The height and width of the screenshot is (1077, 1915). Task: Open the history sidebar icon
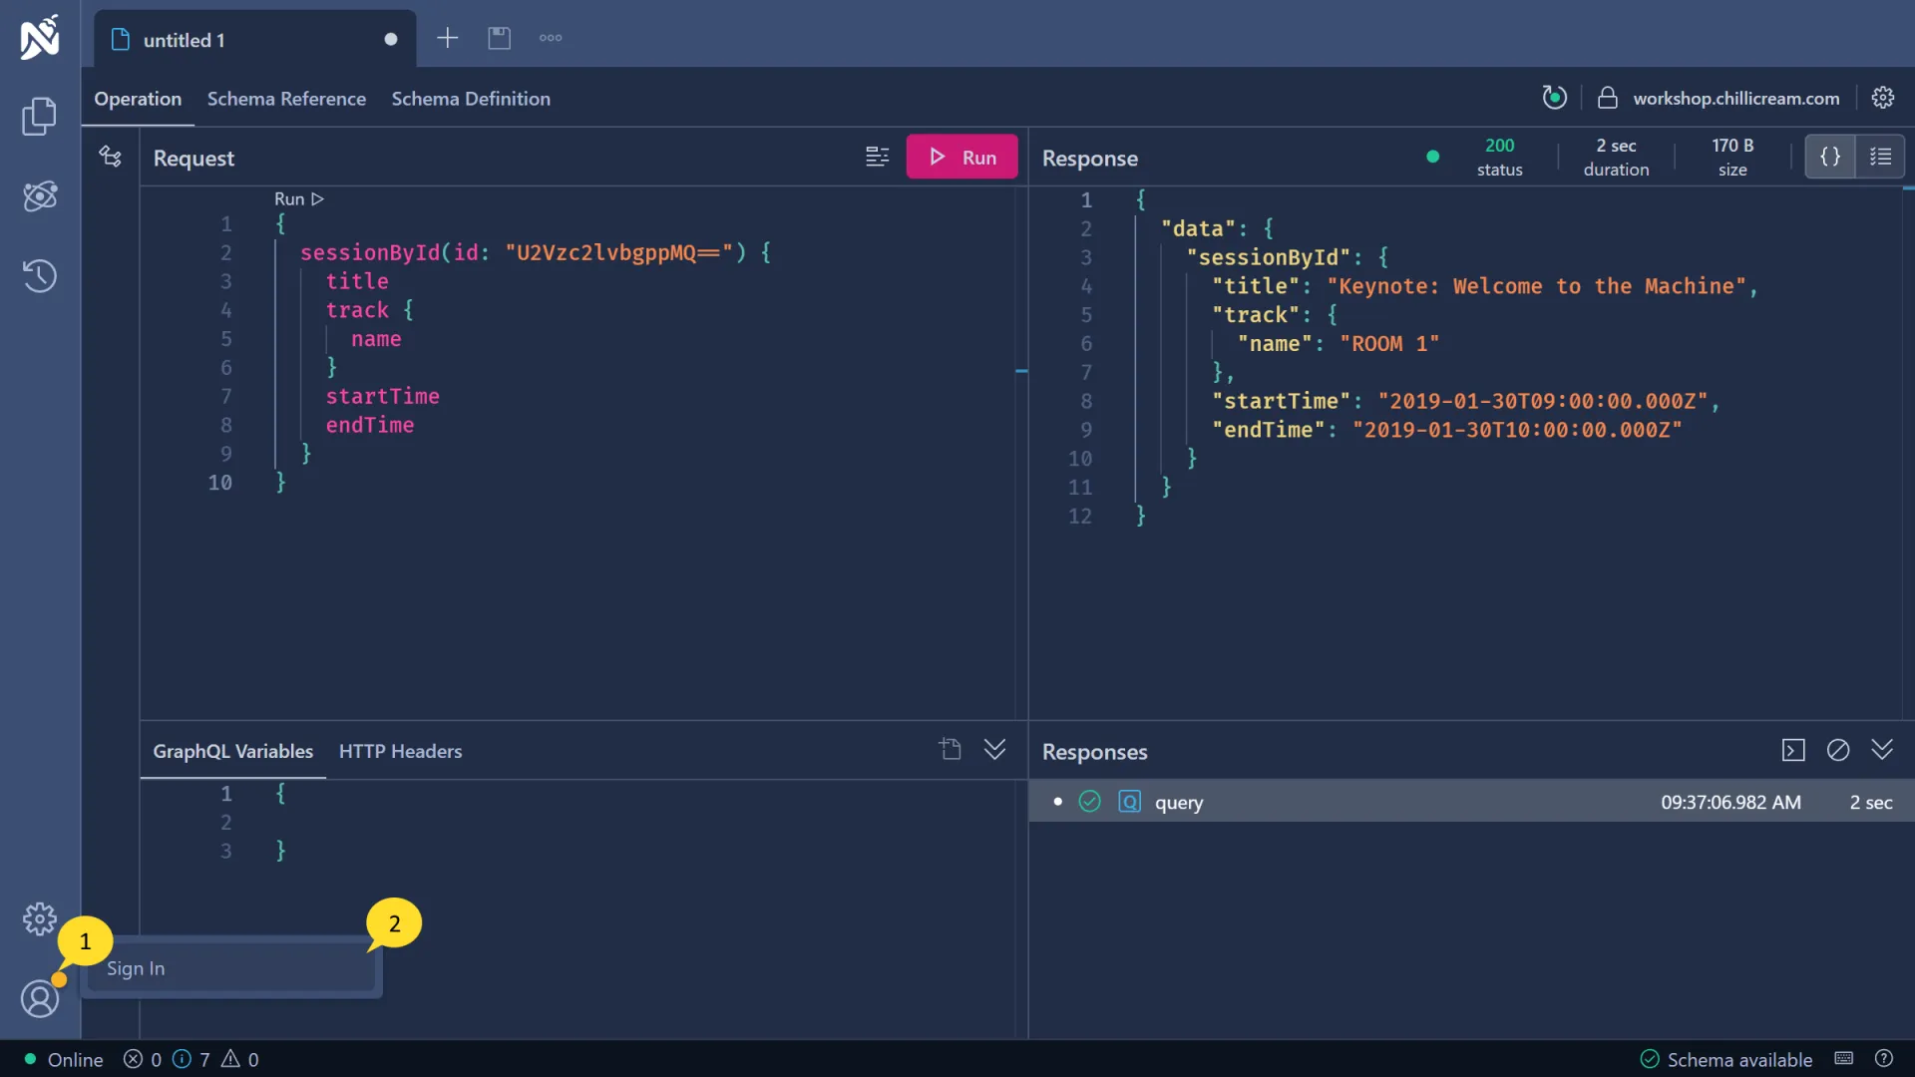tap(39, 276)
